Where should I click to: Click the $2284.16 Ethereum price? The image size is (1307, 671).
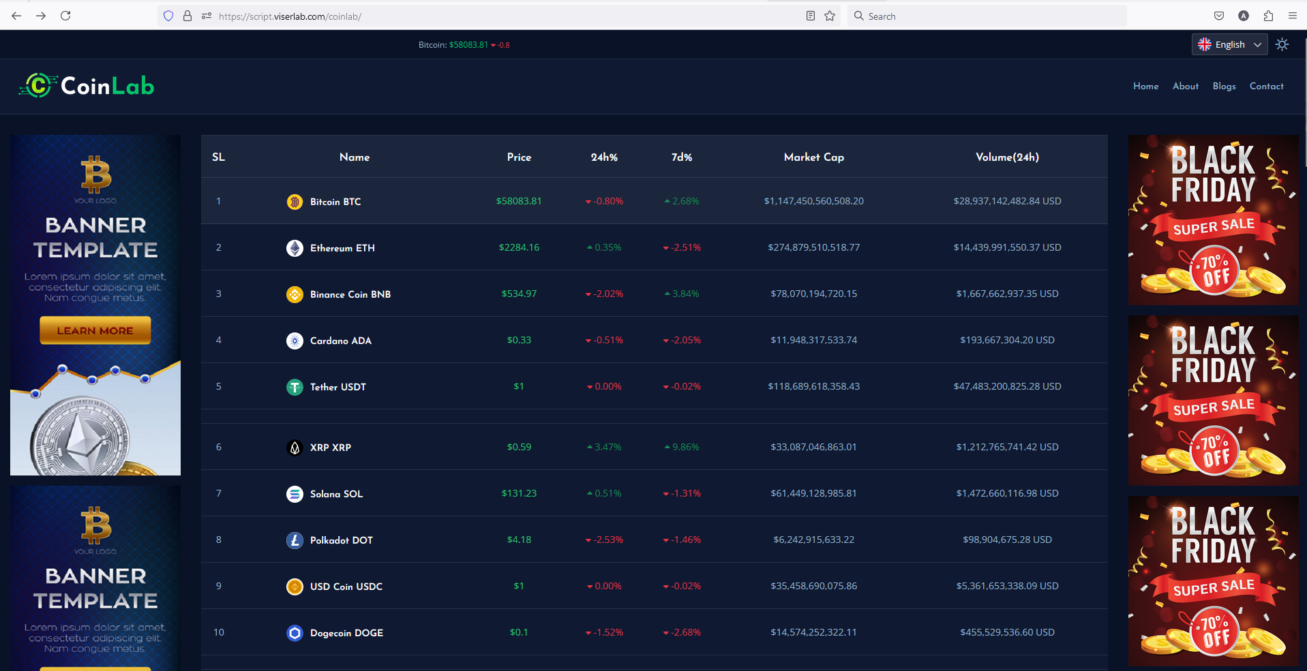[x=519, y=247]
